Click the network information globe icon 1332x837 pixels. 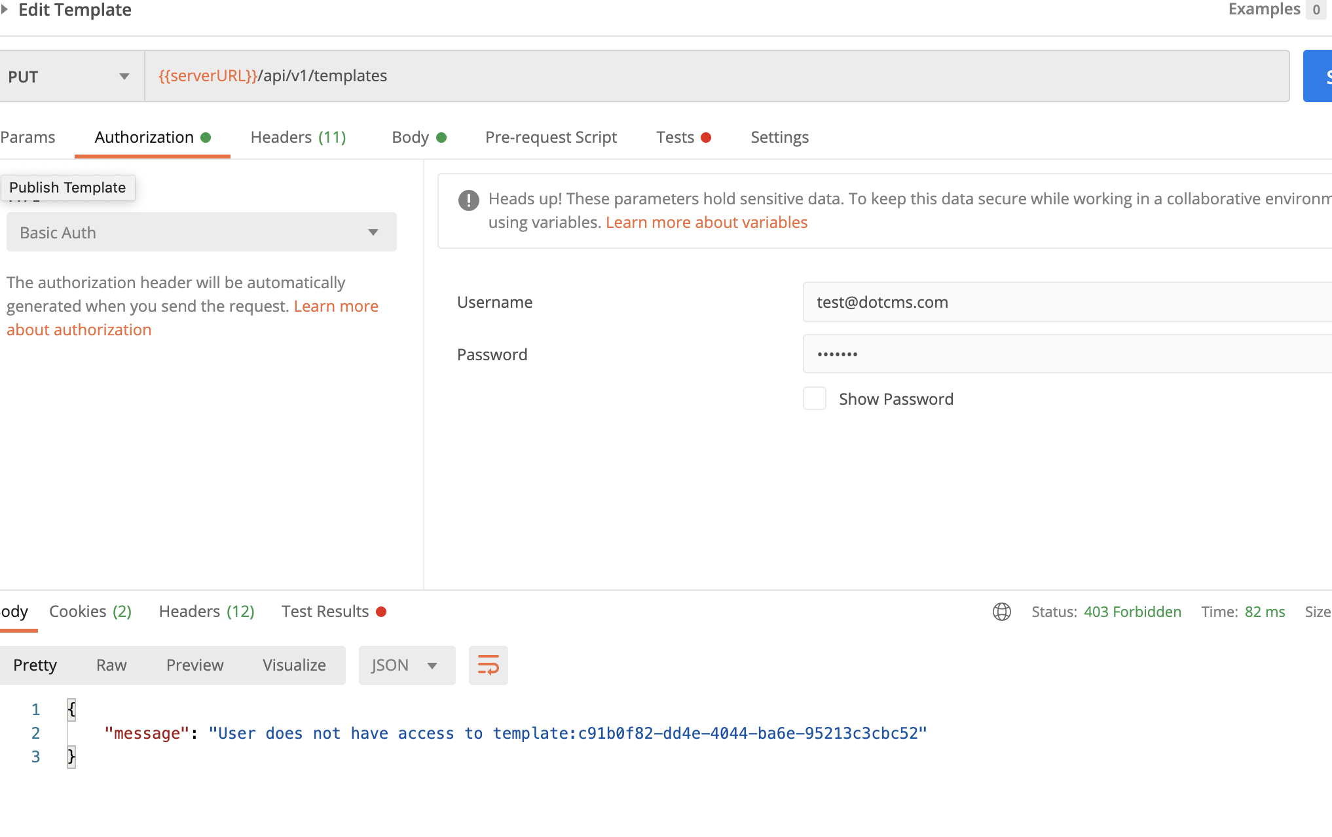[1001, 611]
